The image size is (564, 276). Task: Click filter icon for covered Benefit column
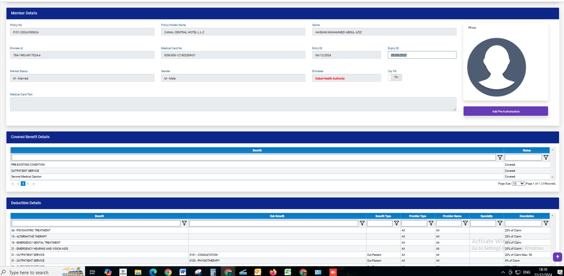click(500, 157)
